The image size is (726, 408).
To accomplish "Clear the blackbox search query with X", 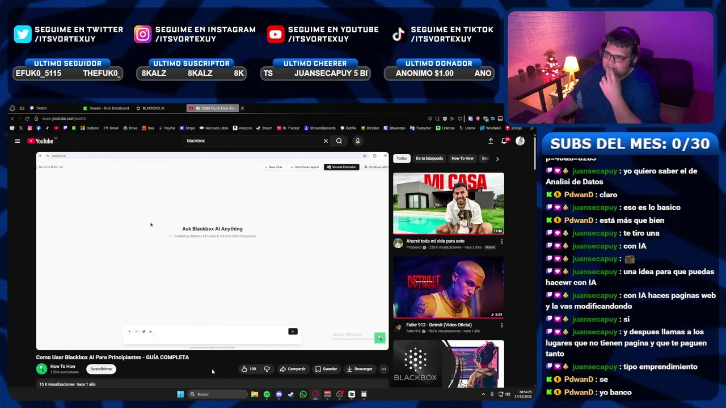I will click(326, 141).
